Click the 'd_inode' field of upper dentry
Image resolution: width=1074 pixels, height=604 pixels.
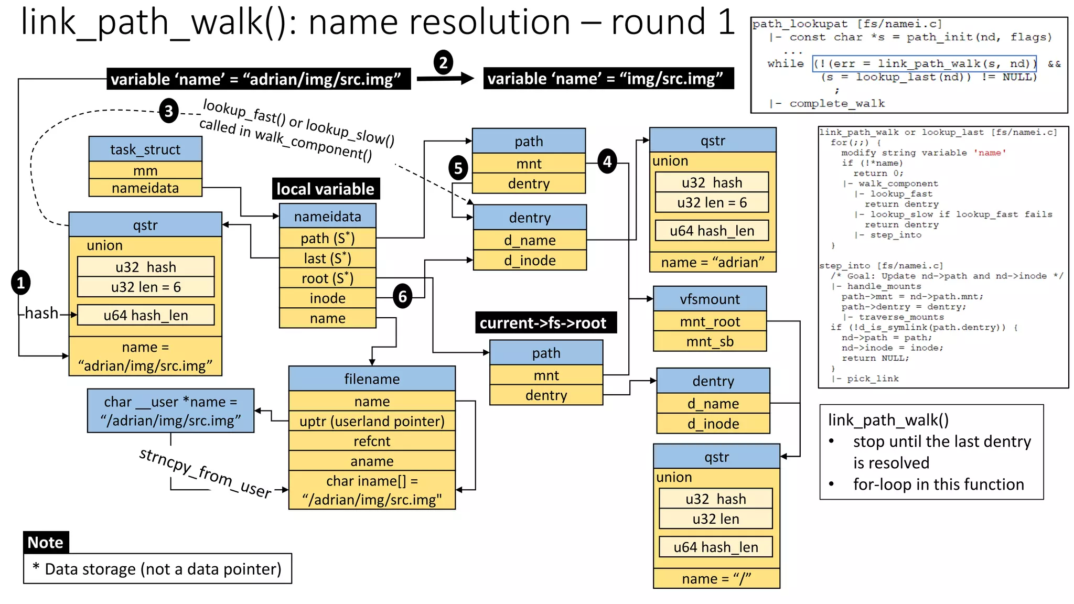point(530,260)
